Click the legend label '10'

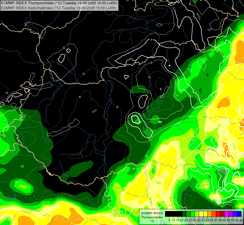point(173,220)
